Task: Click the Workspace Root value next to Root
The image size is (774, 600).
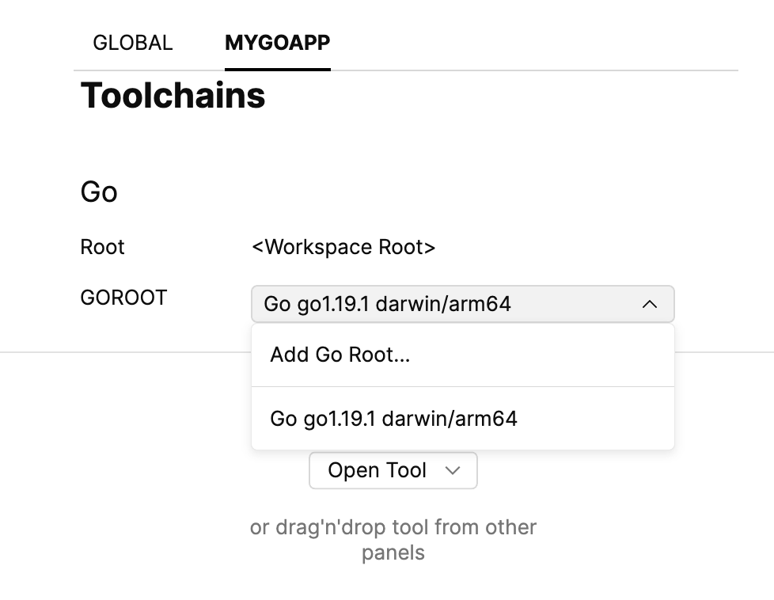Action: 344,246
